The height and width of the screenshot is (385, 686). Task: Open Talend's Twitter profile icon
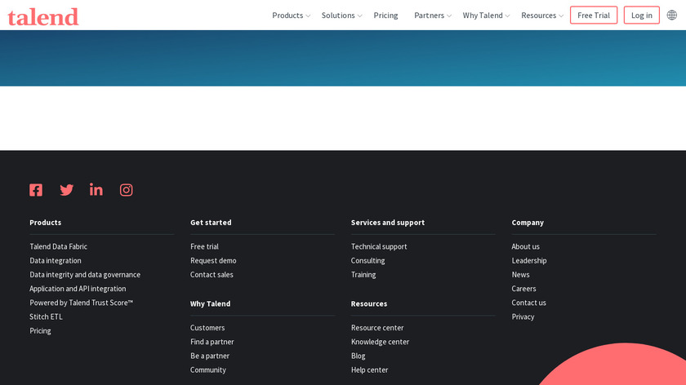coord(66,190)
